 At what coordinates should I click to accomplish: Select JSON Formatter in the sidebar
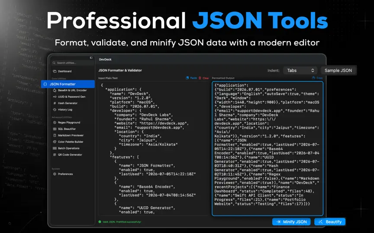[68, 84]
